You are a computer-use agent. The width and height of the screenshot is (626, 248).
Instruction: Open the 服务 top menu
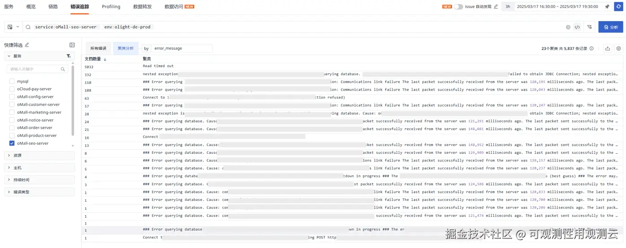tap(9, 7)
